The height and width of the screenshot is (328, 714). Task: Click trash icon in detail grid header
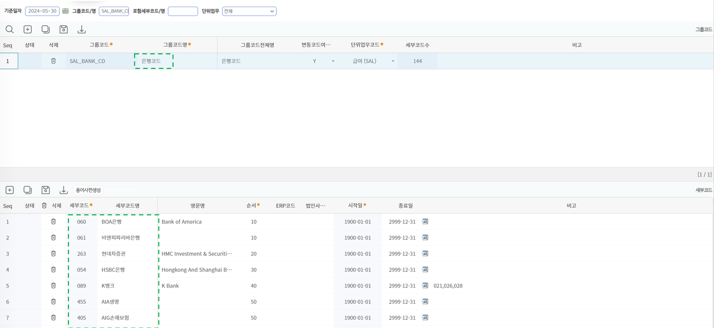click(x=44, y=206)
